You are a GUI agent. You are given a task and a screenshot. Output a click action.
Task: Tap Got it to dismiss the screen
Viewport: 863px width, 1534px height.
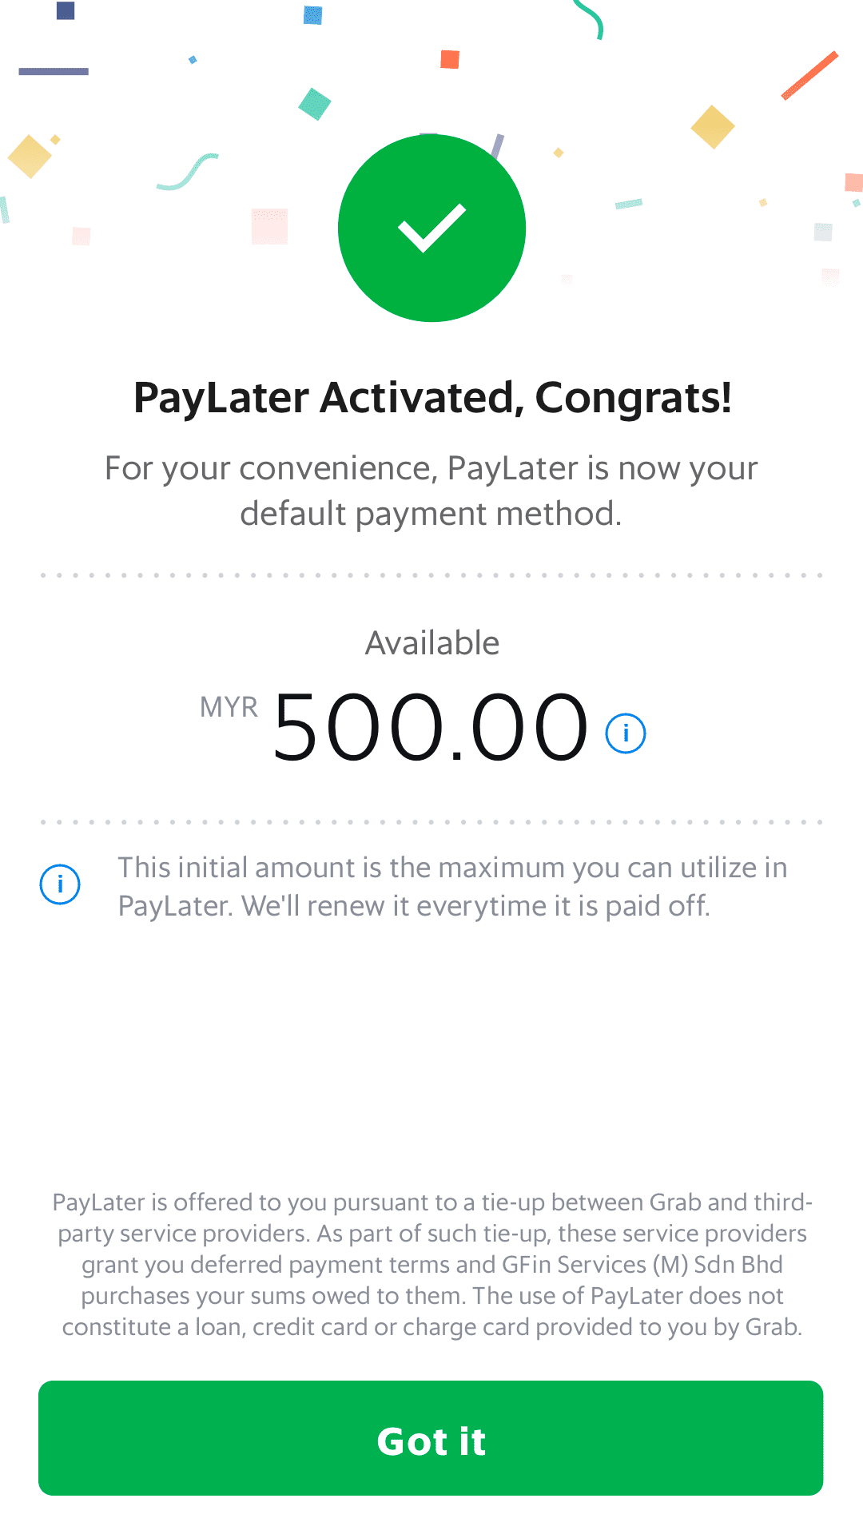pyautogui.click(x=431, y=1438)
